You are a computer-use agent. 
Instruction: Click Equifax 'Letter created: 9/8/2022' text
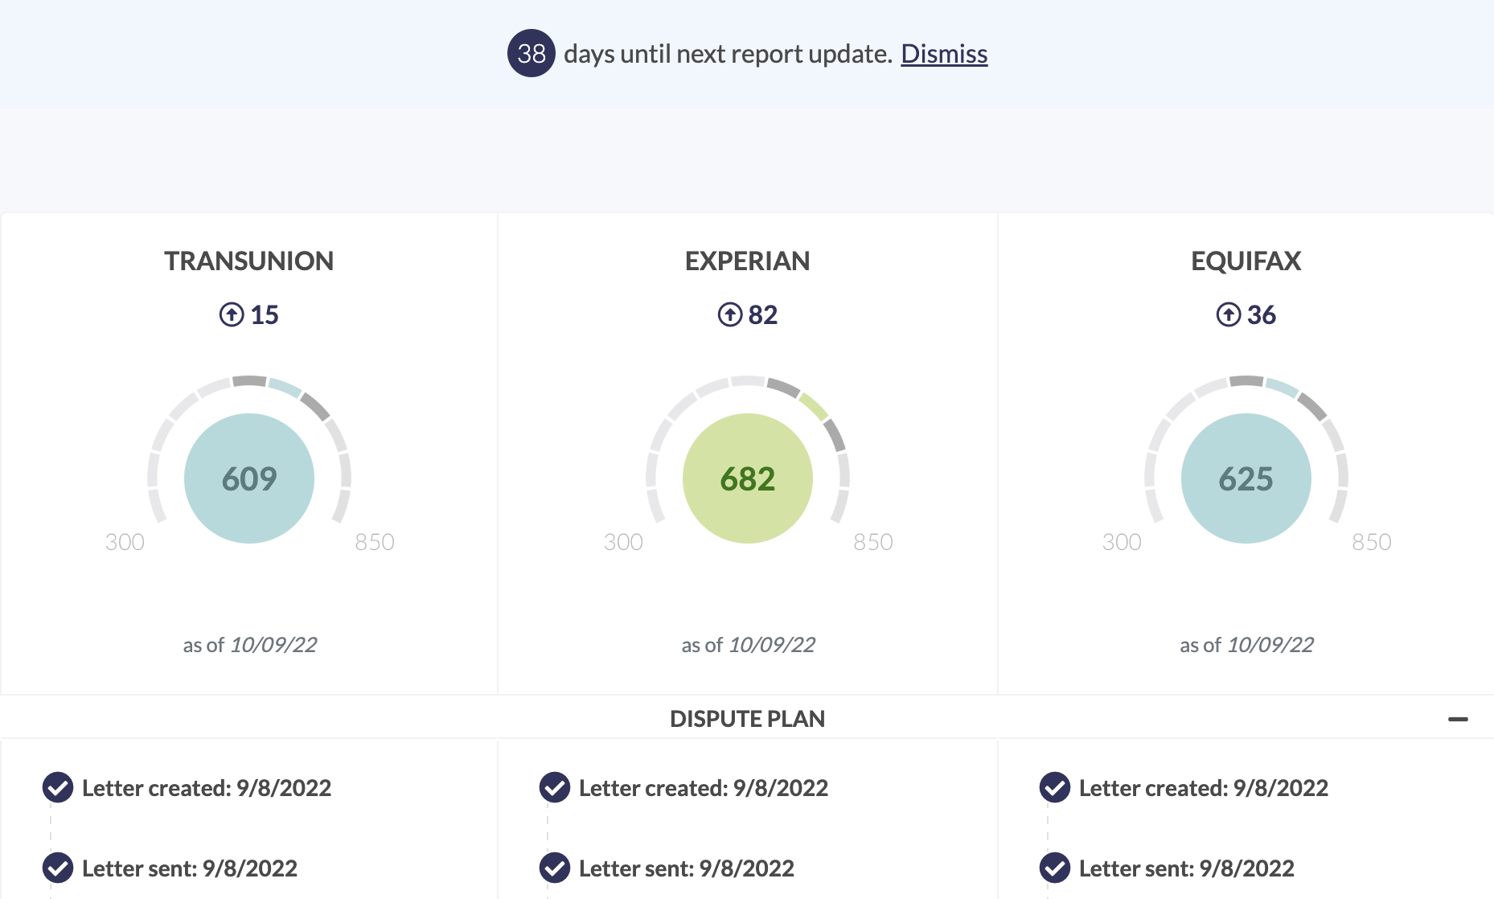[1204, 788]
